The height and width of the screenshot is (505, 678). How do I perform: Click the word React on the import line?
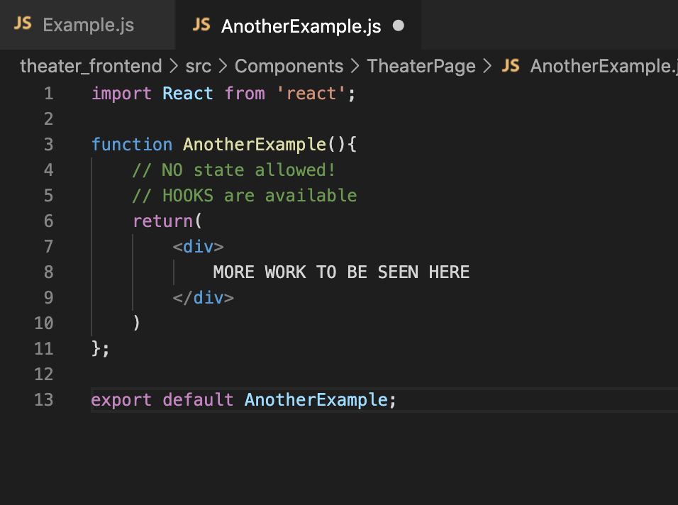tap(187, 93)
